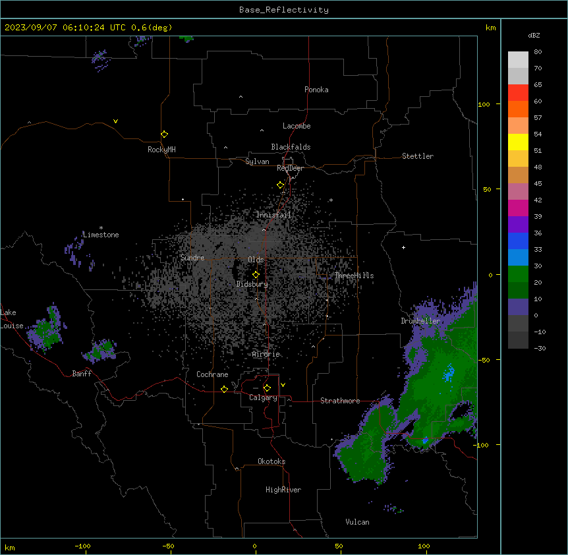
Task: Click the yellow 54 dBZ color swatch
Action: (x=518, y=142)
